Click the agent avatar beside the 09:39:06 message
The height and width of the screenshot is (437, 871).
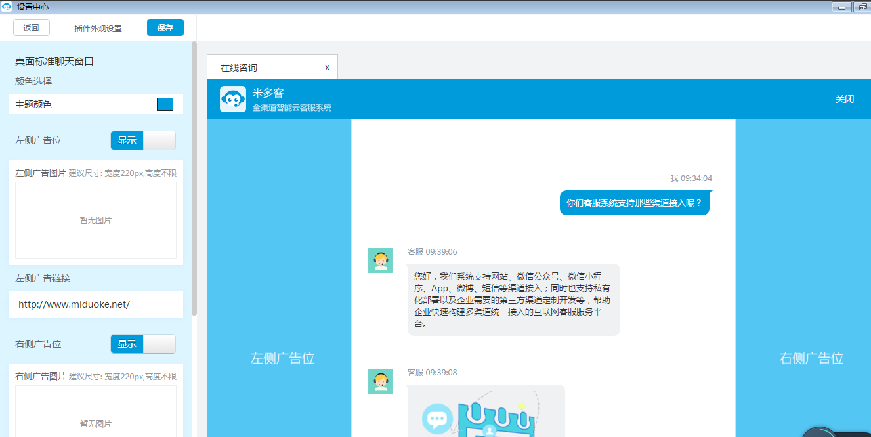coord(381,260)
